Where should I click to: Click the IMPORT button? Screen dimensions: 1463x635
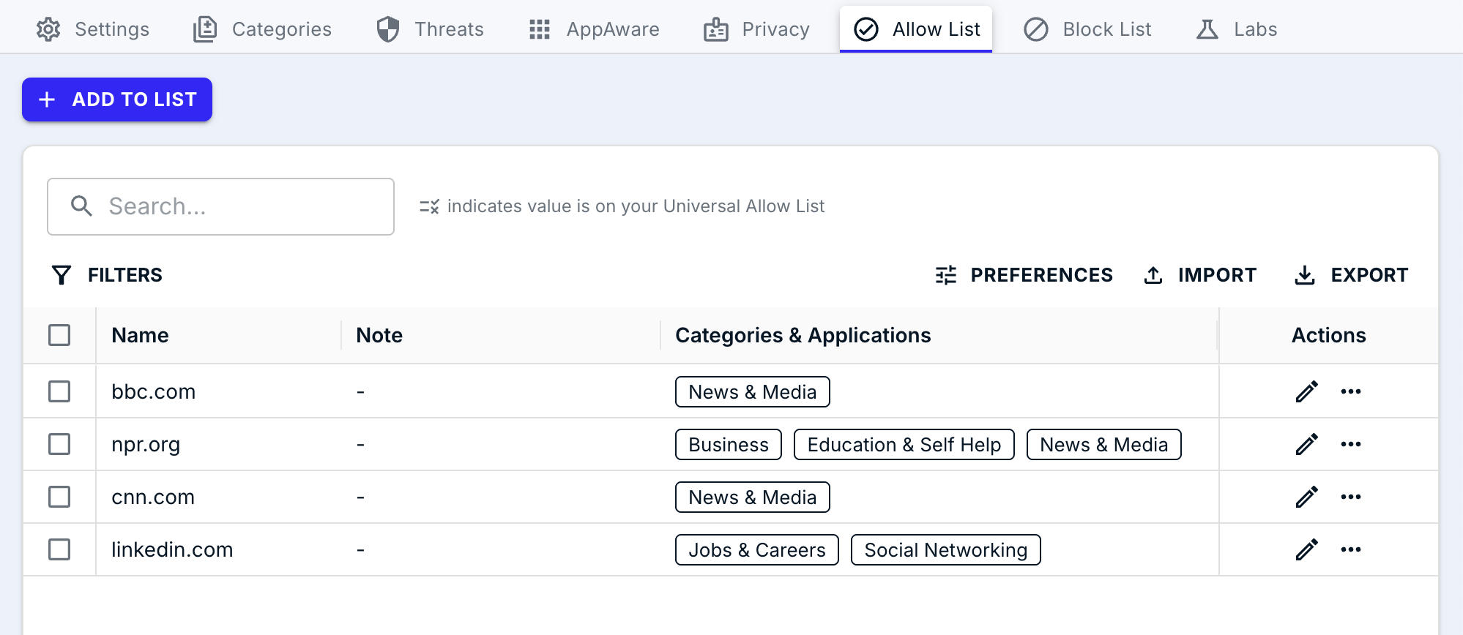1200,275
